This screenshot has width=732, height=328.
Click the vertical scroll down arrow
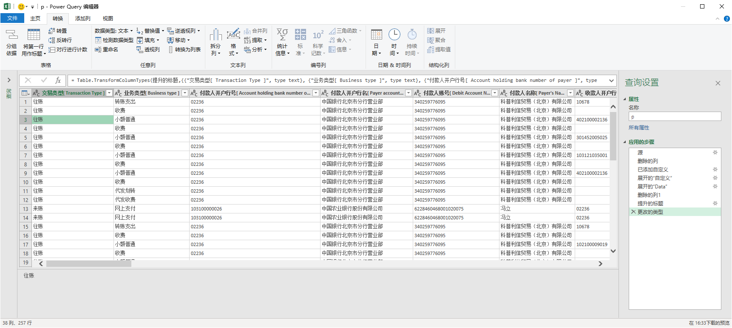click(613, 251)
